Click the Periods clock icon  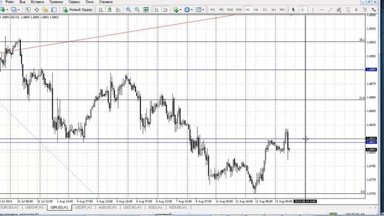click(187, 10)
